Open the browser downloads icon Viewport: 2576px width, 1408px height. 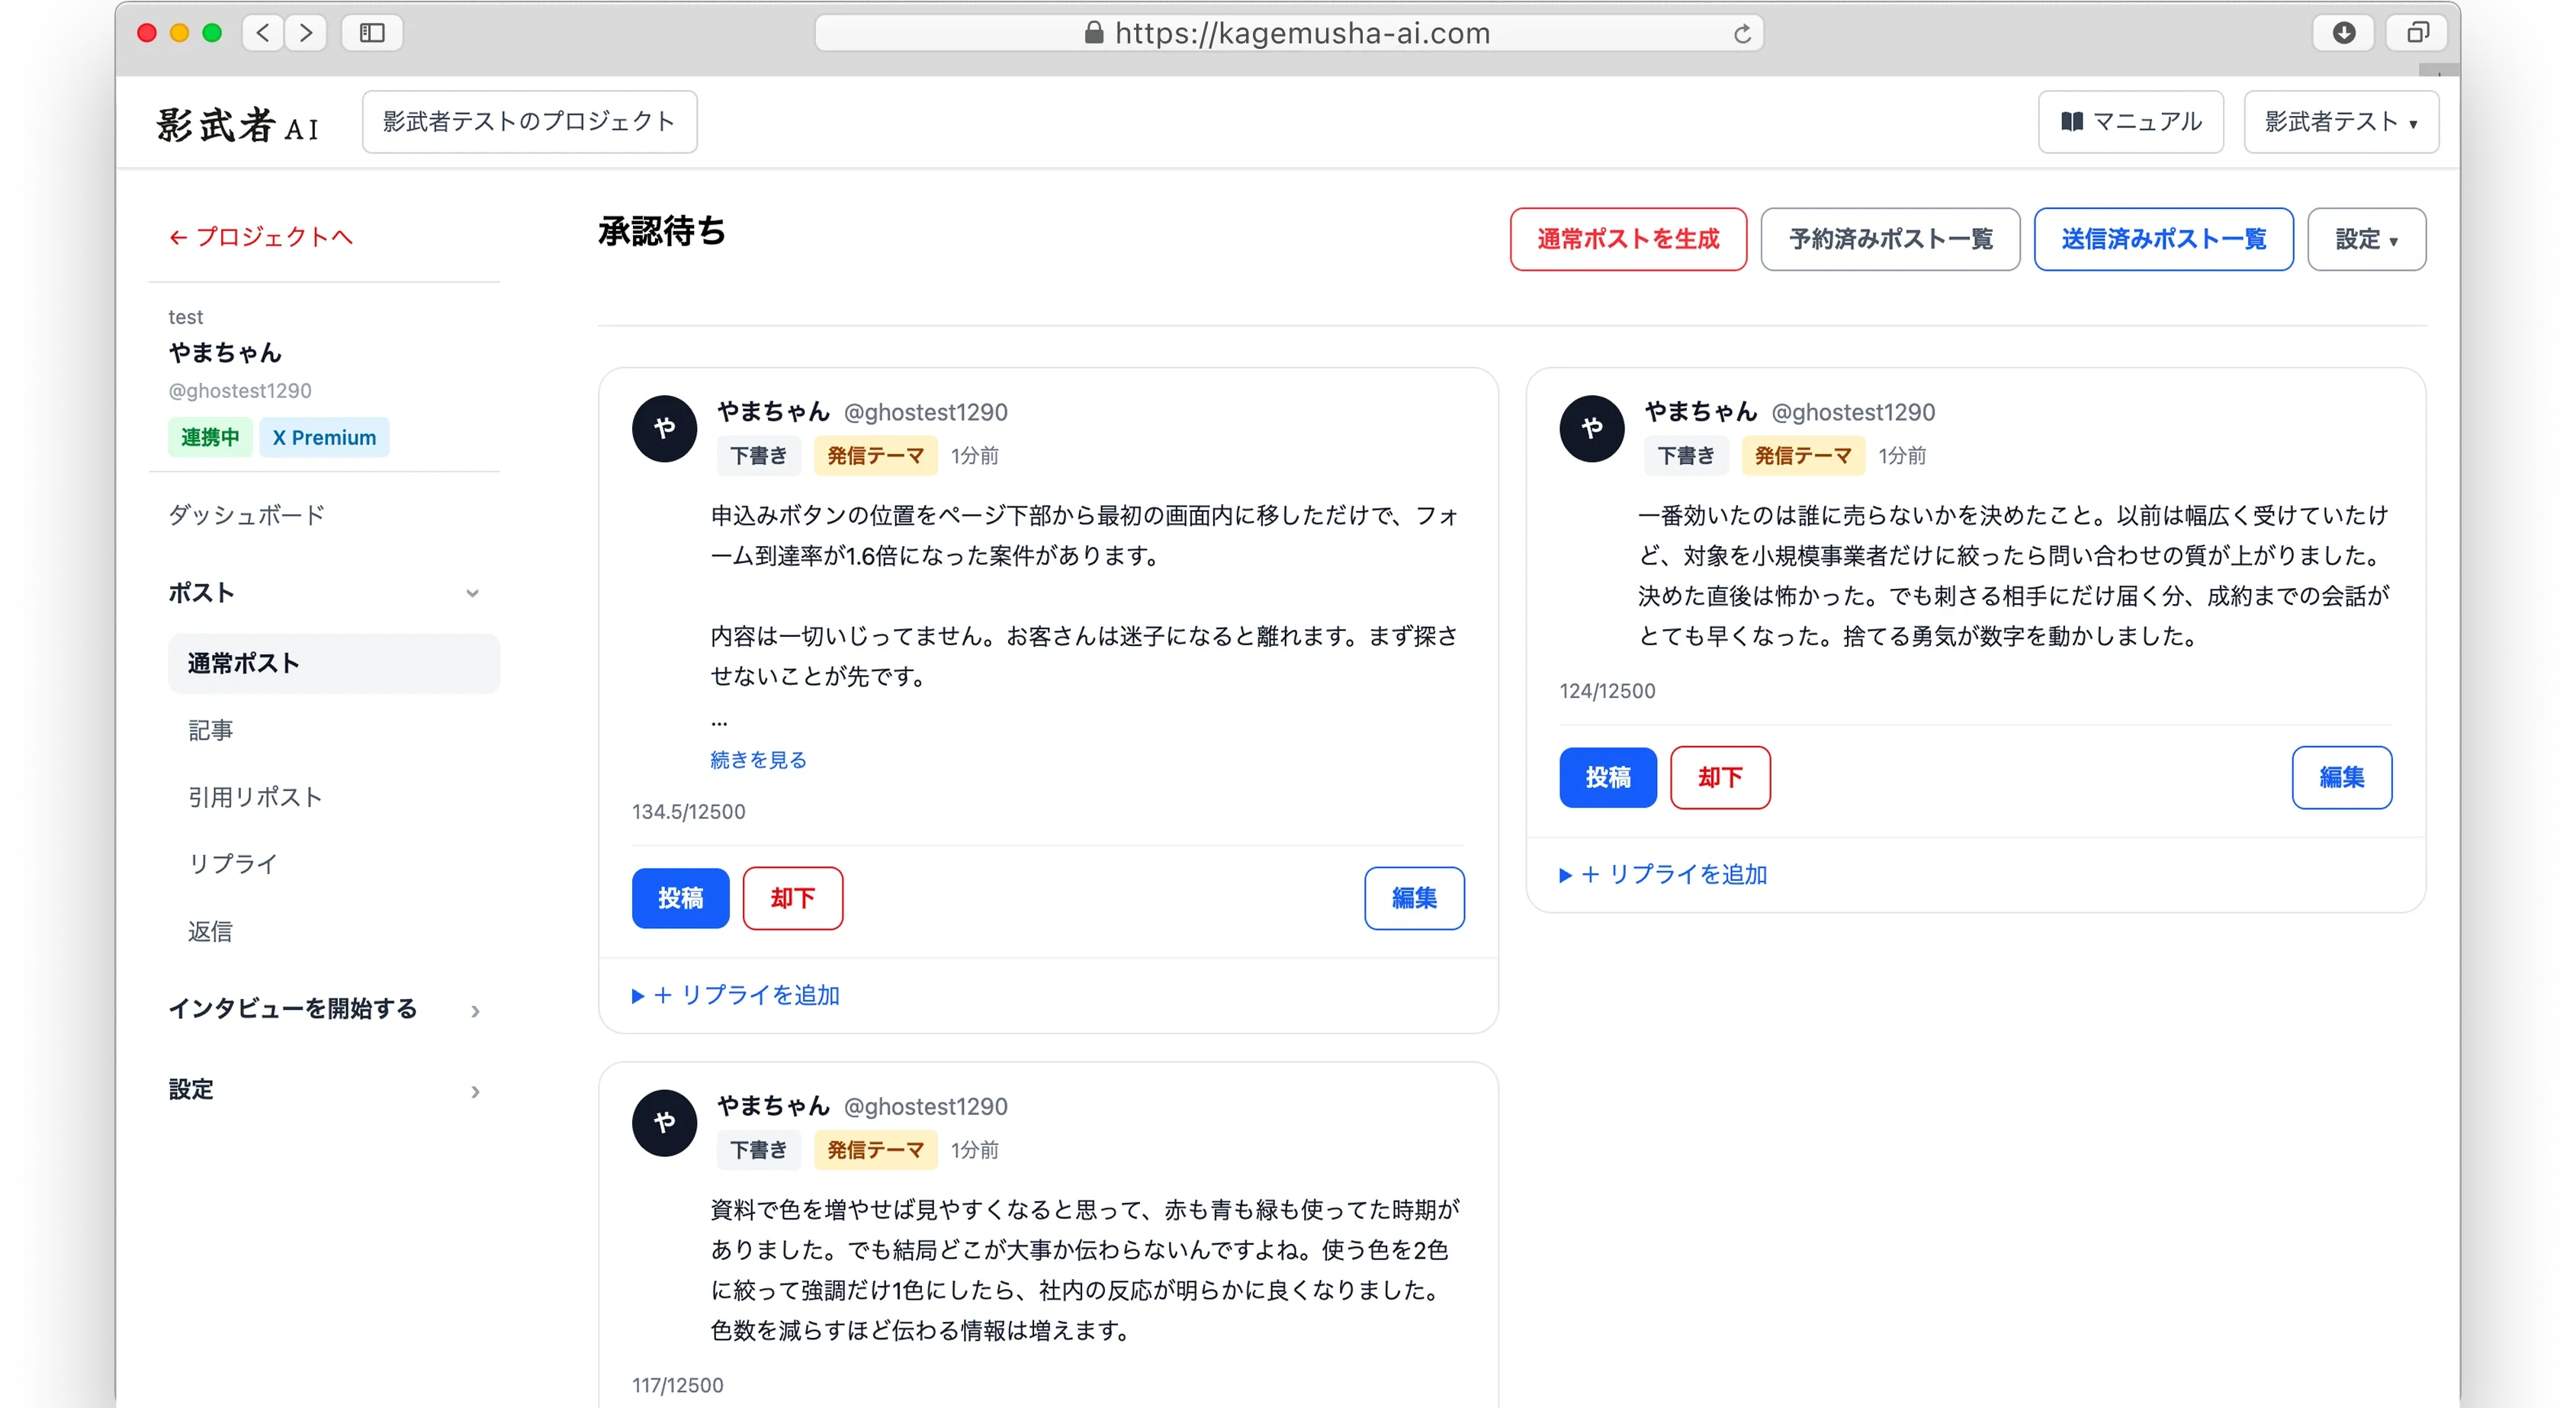tap(2344, 33)
